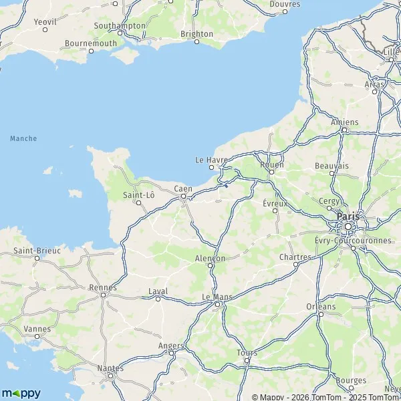Click the Saint-Lô city marker
The image size is (401, 401).
(x=138, y=203)
